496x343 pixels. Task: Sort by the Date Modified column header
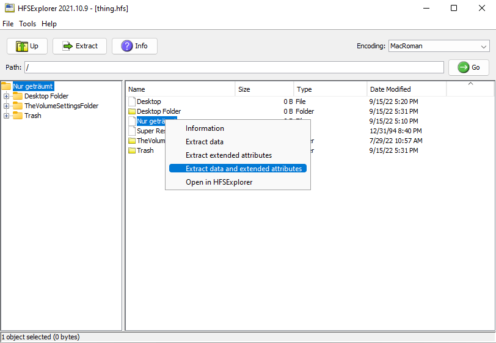pos(390,89)
